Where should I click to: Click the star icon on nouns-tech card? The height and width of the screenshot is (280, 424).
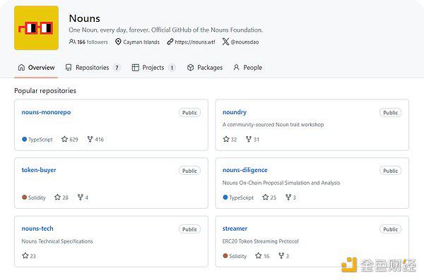tap(25, 255)
